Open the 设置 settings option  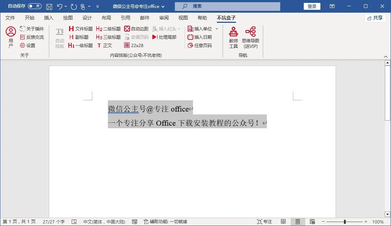coord(28,45)
